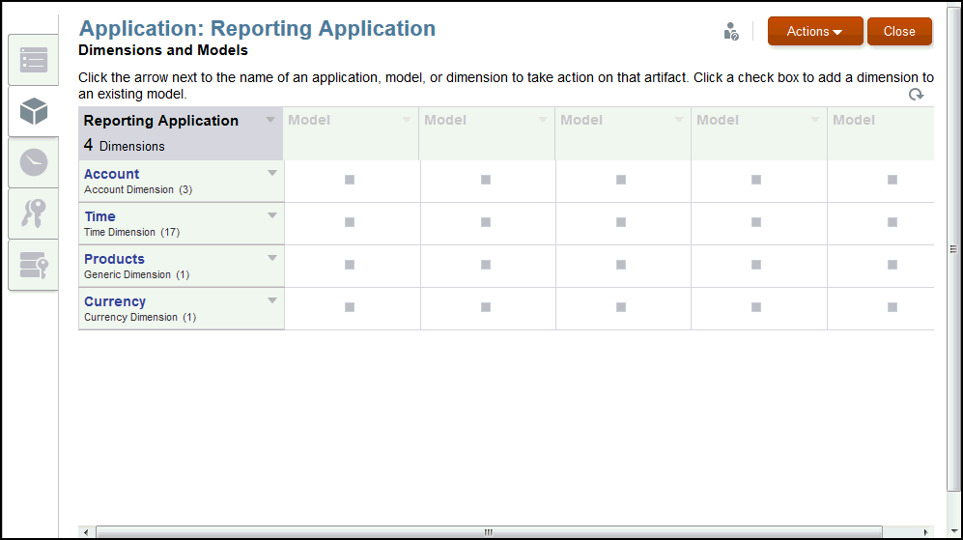Click the horizontal scrollbar right arrow

(x=925, y=532)
